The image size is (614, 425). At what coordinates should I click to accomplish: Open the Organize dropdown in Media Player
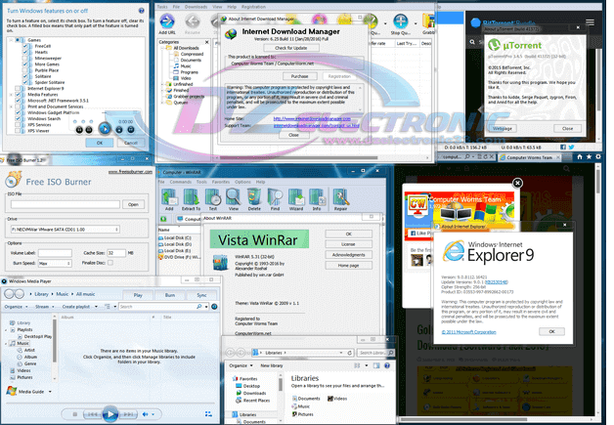16,307
